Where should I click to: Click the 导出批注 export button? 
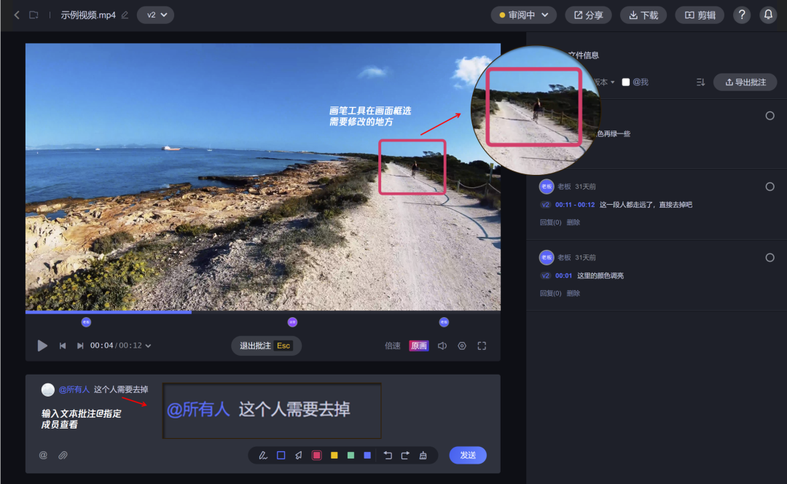click(x=745, y=82)
